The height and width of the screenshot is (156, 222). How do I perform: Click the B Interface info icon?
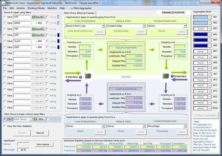pyautogui.click(x=172, y=76)
